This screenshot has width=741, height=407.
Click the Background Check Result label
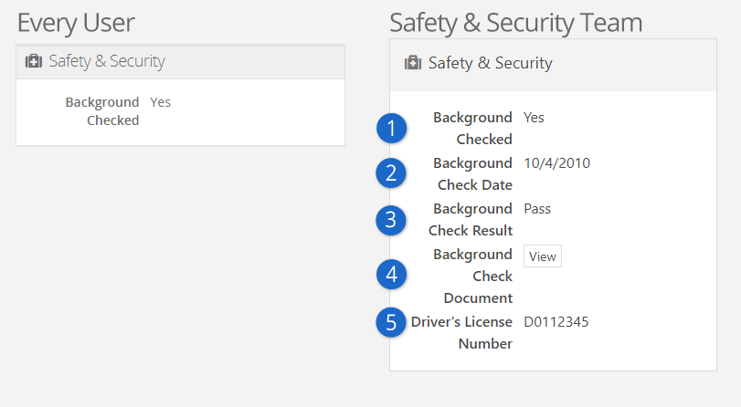tap(471, 220)
